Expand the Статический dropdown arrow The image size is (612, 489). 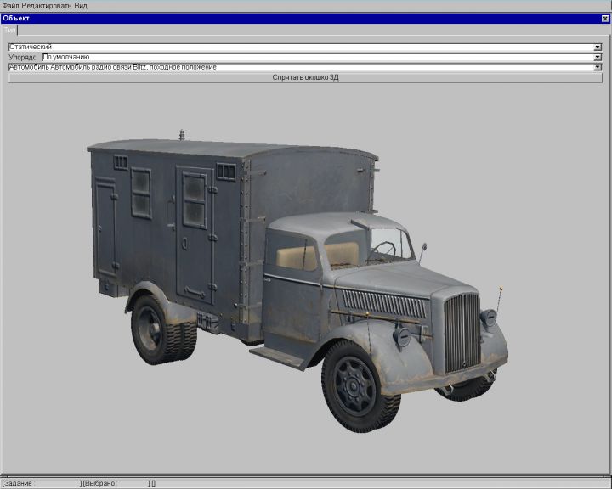coord(598,48)
